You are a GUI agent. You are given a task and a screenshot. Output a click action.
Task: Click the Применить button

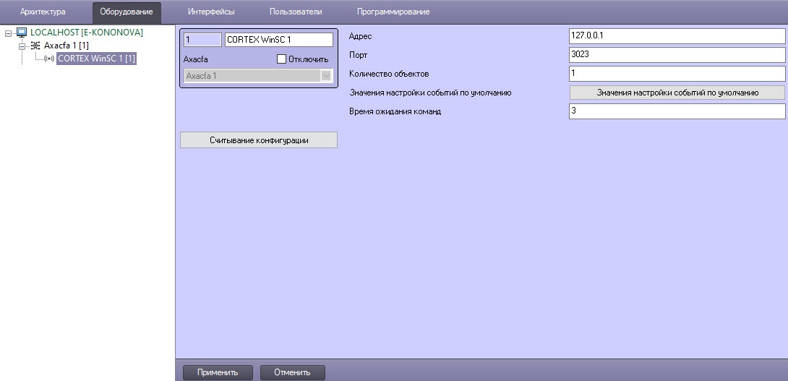point(218,372)
